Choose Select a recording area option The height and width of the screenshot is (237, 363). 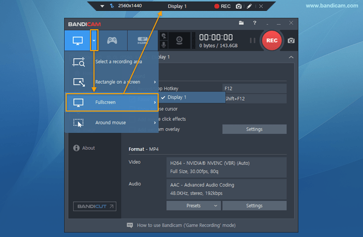click(112, 61)
